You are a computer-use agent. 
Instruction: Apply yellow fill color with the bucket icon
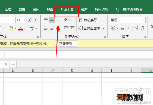click(11, 28)
